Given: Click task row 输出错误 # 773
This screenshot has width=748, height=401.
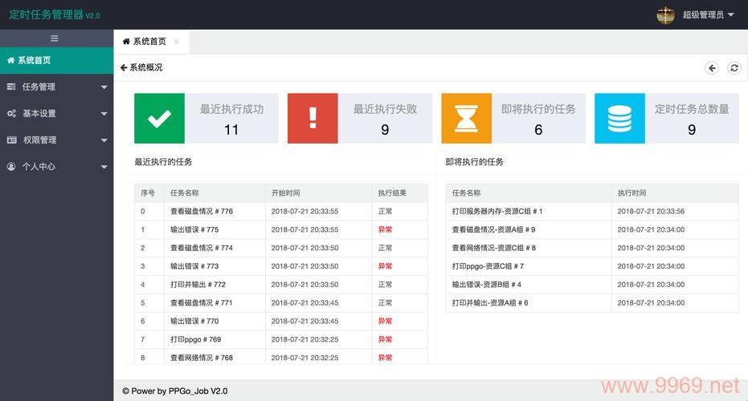Looking at the screenshot, I should tap(281, 266).
